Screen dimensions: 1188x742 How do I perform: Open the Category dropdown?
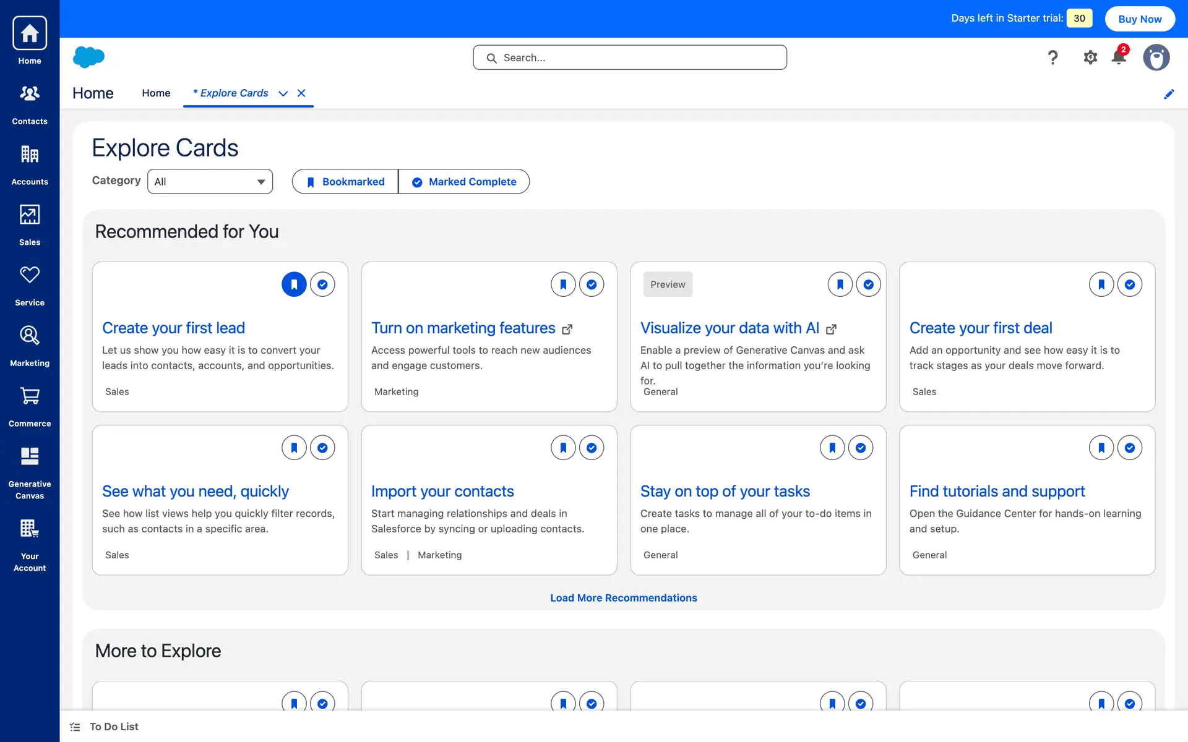point(210,182)
